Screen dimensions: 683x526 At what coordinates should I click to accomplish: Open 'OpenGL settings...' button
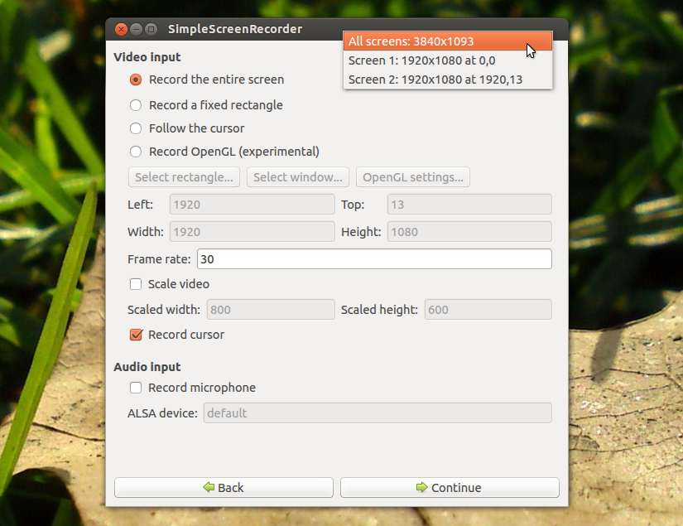413,177
